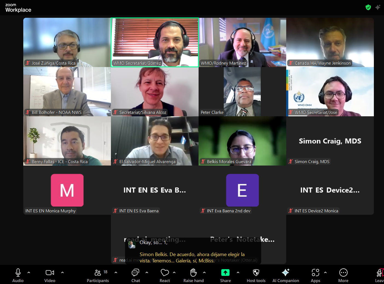Select WMO/Rodney Martínez video tile

click(x=242, y=42)
